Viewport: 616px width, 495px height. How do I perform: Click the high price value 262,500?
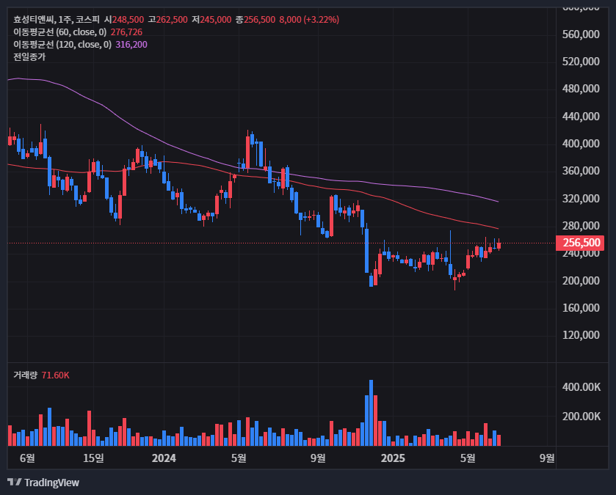tap(172, 20)
